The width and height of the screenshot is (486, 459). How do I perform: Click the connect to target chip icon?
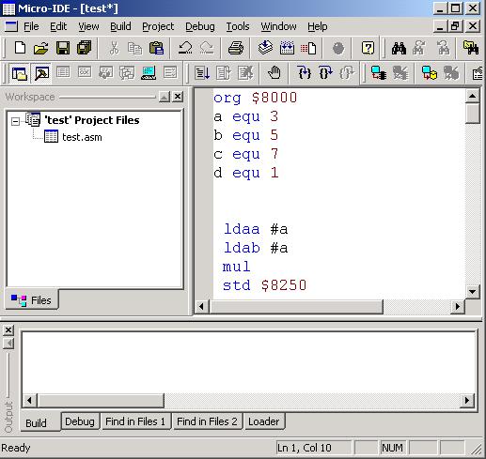(x=378, y=73)
